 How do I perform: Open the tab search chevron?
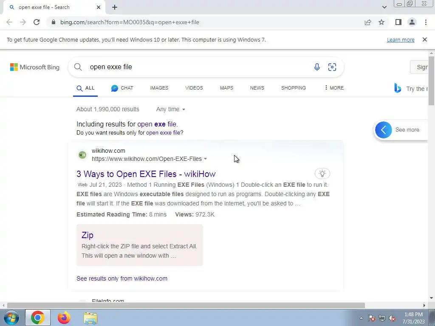pos(384,7)
